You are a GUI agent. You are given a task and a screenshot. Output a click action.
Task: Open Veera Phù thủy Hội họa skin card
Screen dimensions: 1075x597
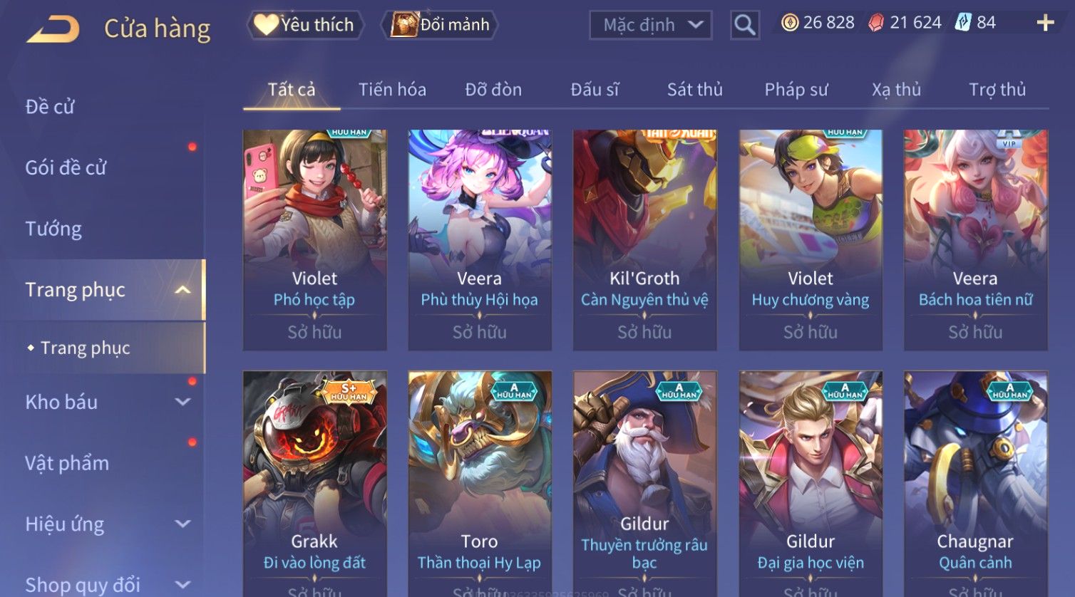tap(480, 240)
